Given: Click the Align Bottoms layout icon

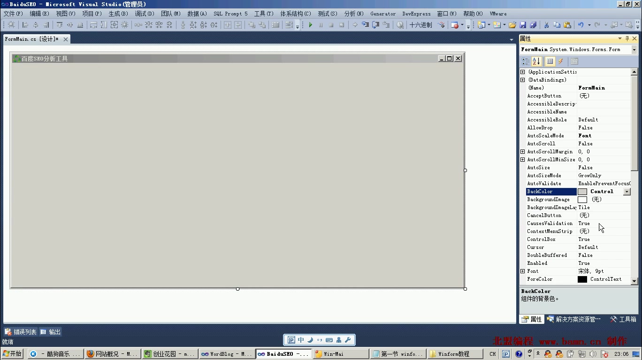Looking at the screenshot, I should 80,25.
